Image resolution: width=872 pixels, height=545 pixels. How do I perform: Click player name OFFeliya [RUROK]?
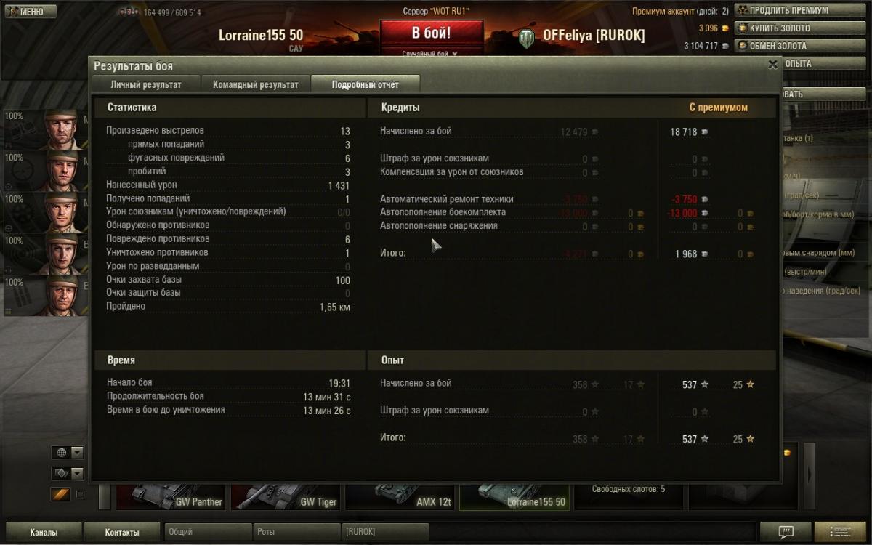593,36
